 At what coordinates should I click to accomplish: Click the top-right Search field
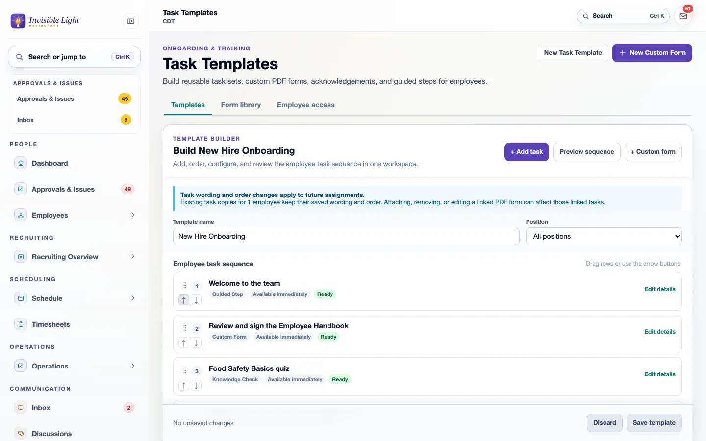coord(623,16)
